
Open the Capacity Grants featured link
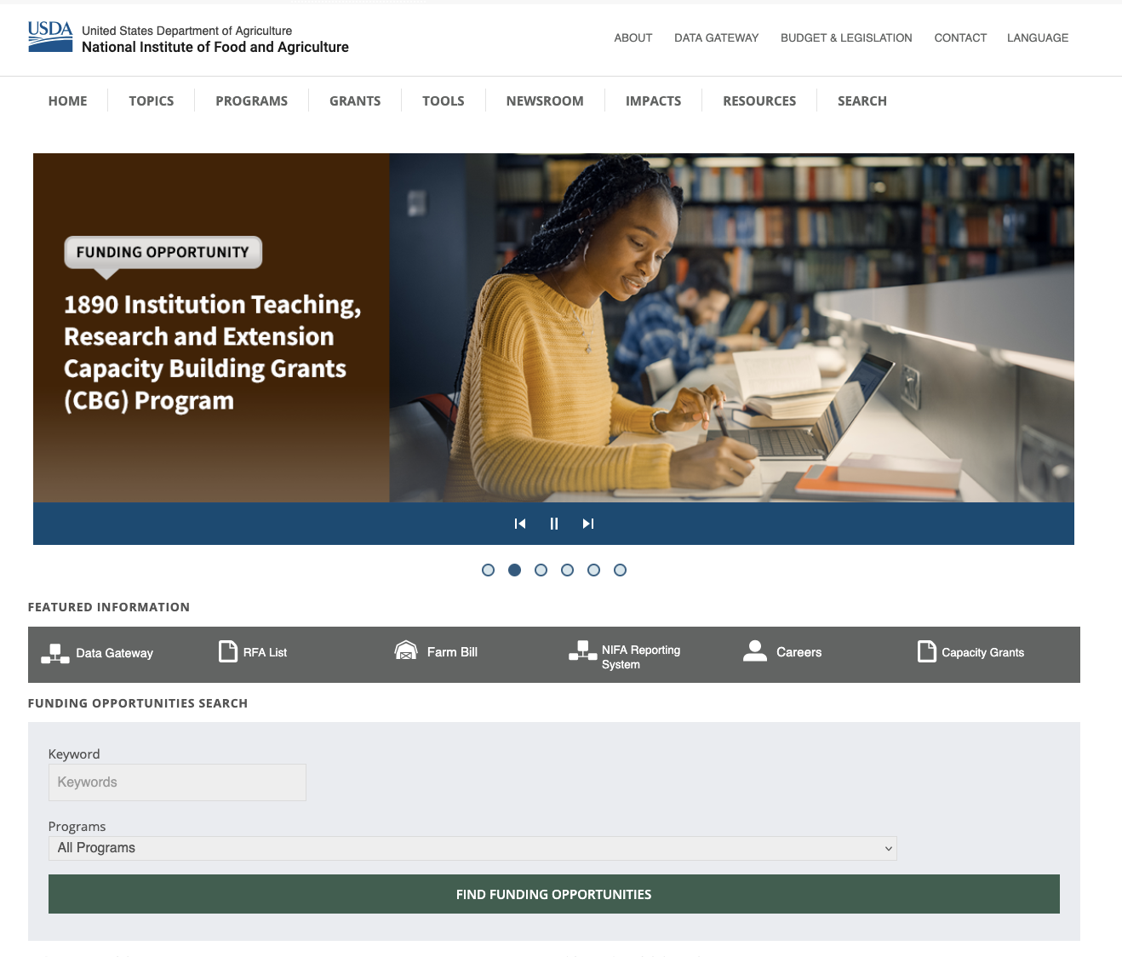tap(982, 652)
